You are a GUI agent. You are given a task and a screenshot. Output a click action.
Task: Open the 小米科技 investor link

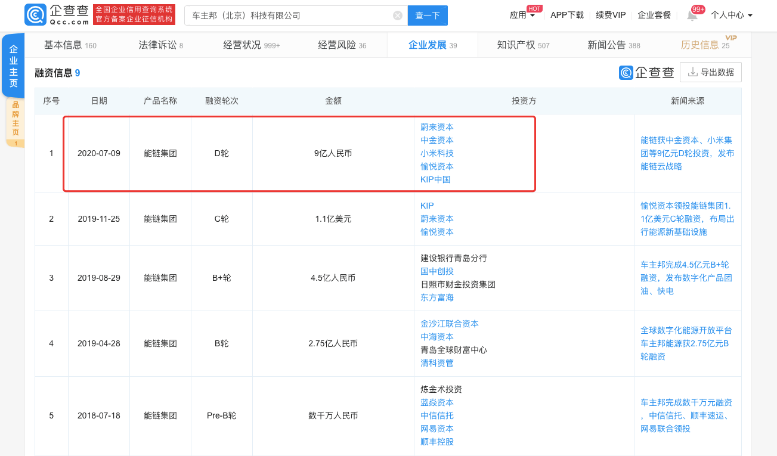pos(437,153)
